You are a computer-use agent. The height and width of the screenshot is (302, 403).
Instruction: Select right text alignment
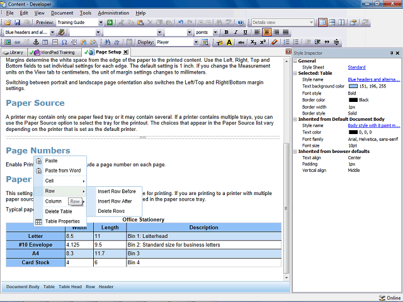click(276, 32)
